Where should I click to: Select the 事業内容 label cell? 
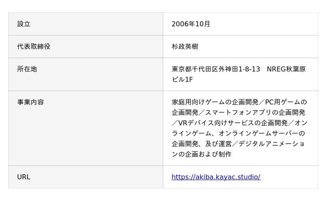pyautogui.click(x=30, y=102)
